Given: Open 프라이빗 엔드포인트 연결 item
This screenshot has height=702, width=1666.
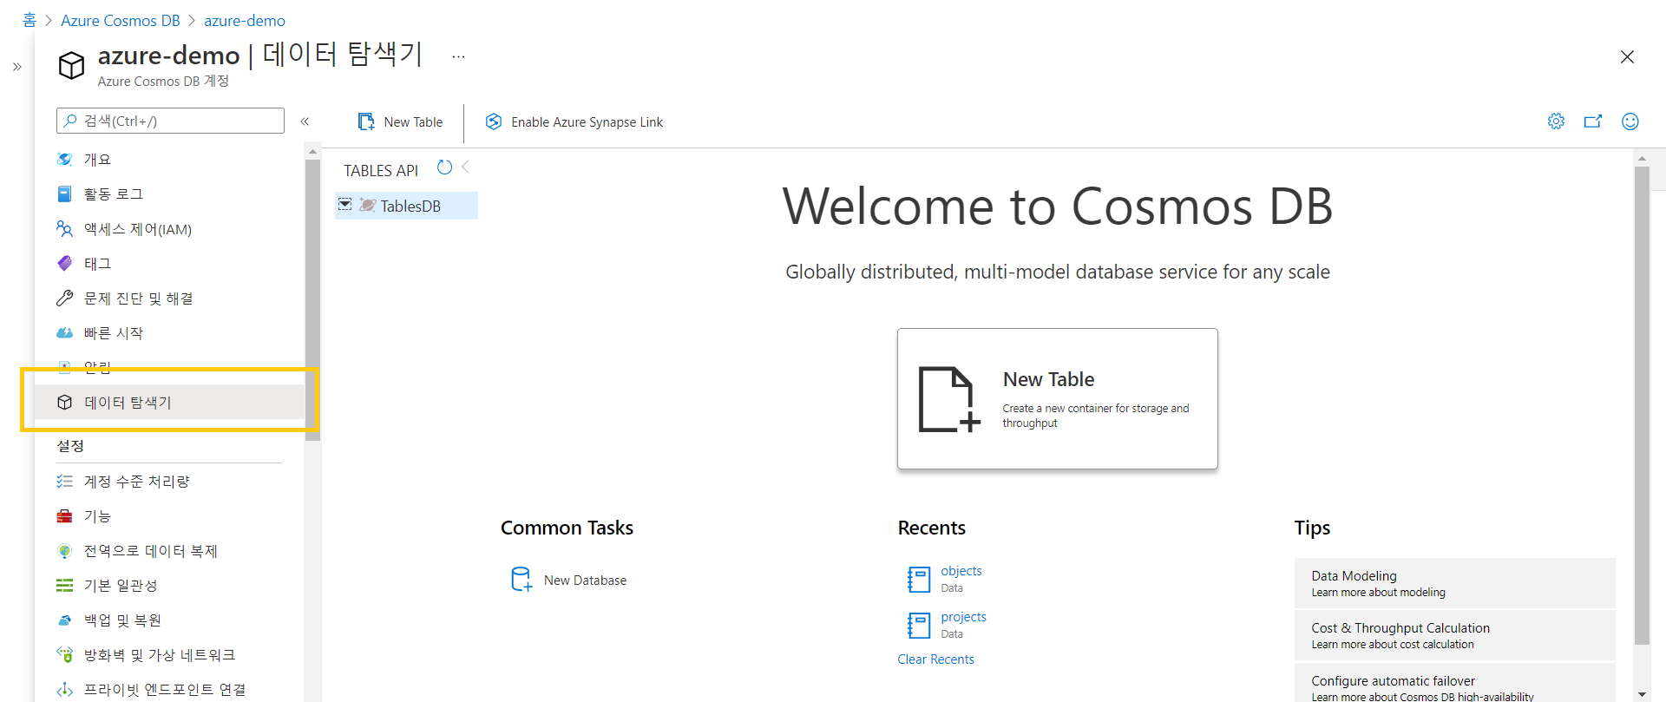Looking at the screenshot, I should coord(169,689).
